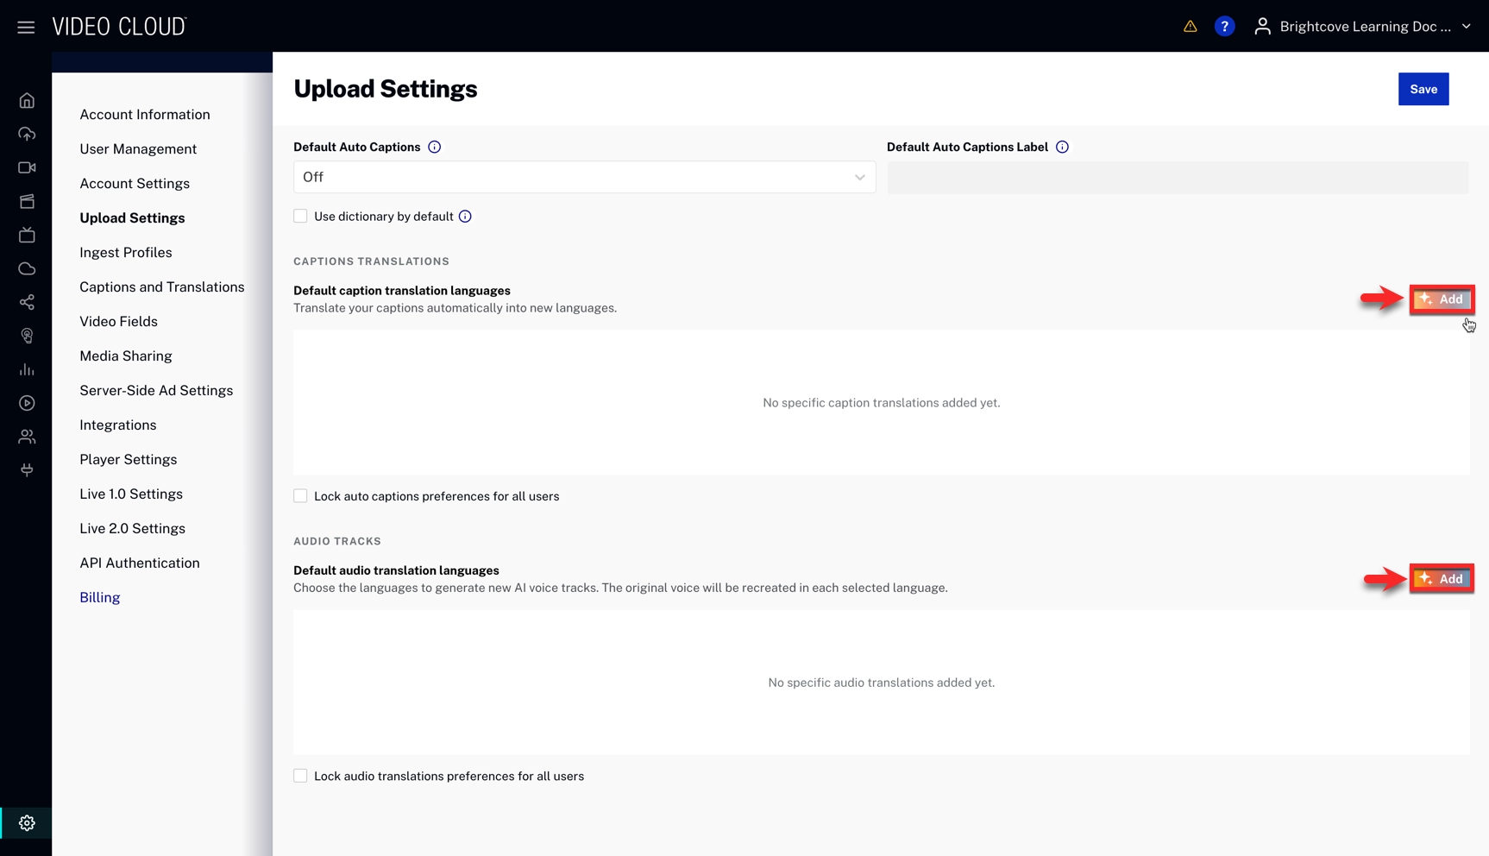Check Lock auto captions preferences for all users
Viewport: 1489px width, 856px height.
tap(300, 496)
